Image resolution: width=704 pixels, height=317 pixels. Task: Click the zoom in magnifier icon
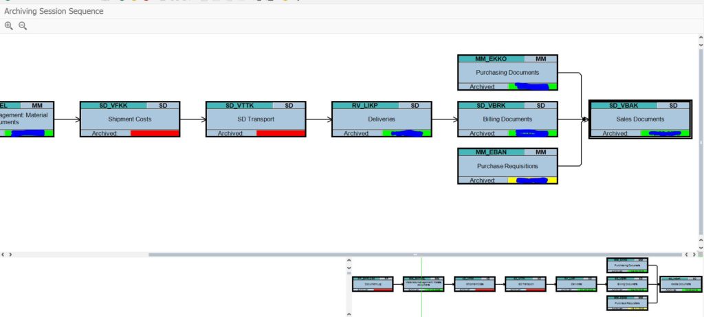pos(8,26)
